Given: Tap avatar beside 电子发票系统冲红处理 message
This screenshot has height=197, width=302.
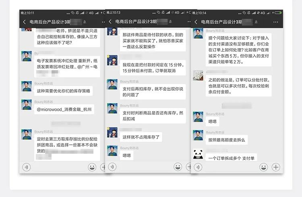Looking at the screenshot, I should pos(27,56).
